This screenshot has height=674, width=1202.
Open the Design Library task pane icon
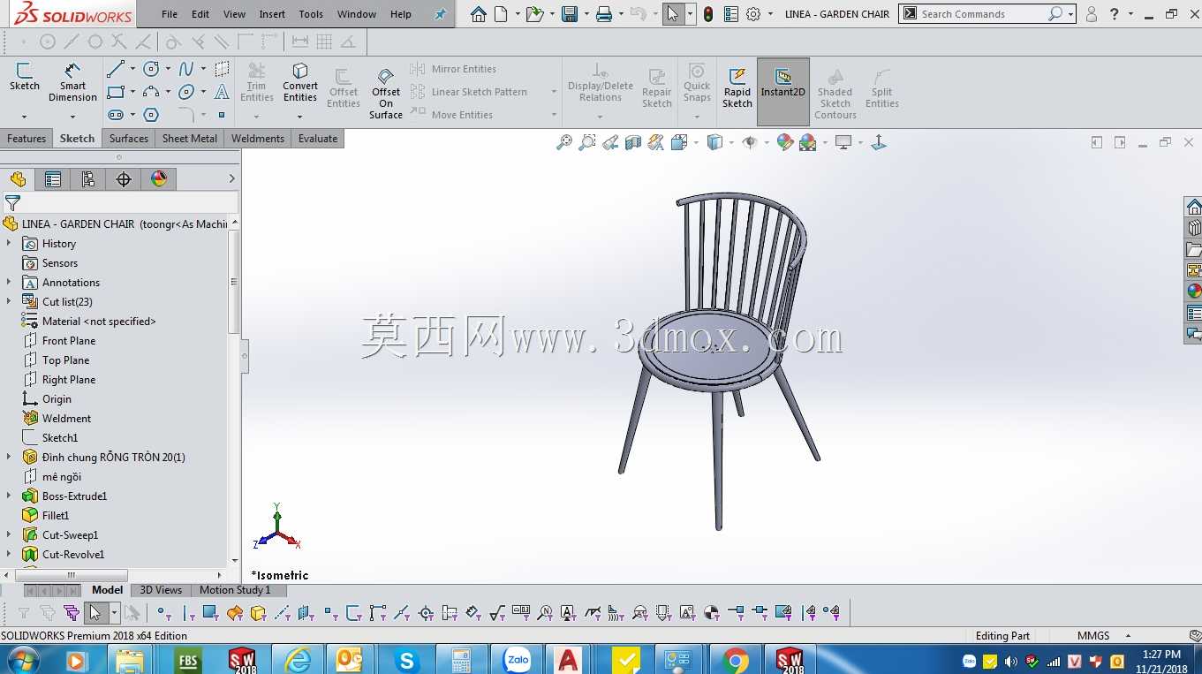pyautogui.click(x=1194, y=228)
